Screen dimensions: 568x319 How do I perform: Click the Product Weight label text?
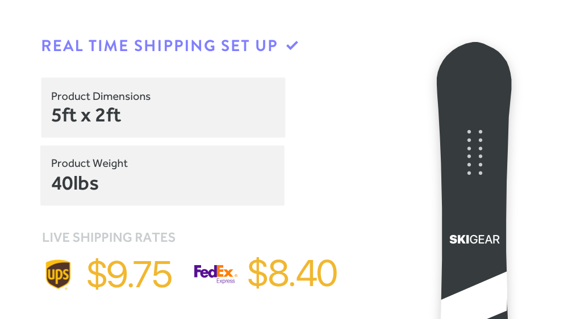pos(89,163)
